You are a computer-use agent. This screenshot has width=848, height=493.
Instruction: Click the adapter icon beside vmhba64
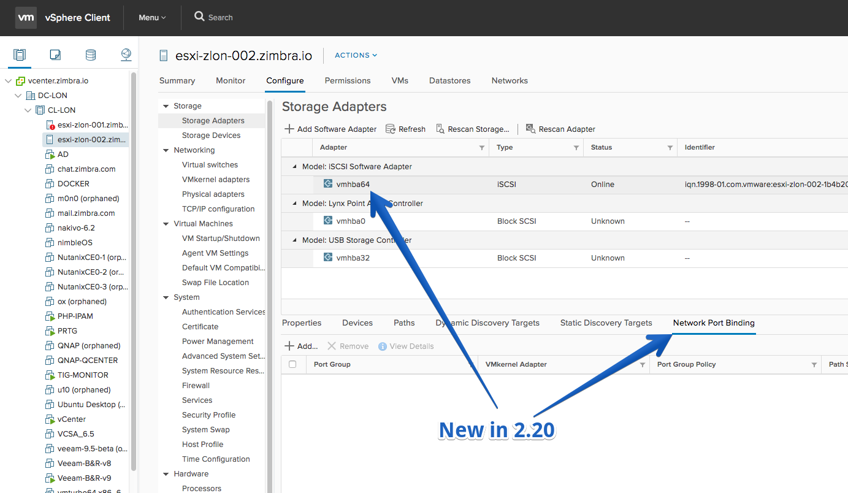click(328, 184)
